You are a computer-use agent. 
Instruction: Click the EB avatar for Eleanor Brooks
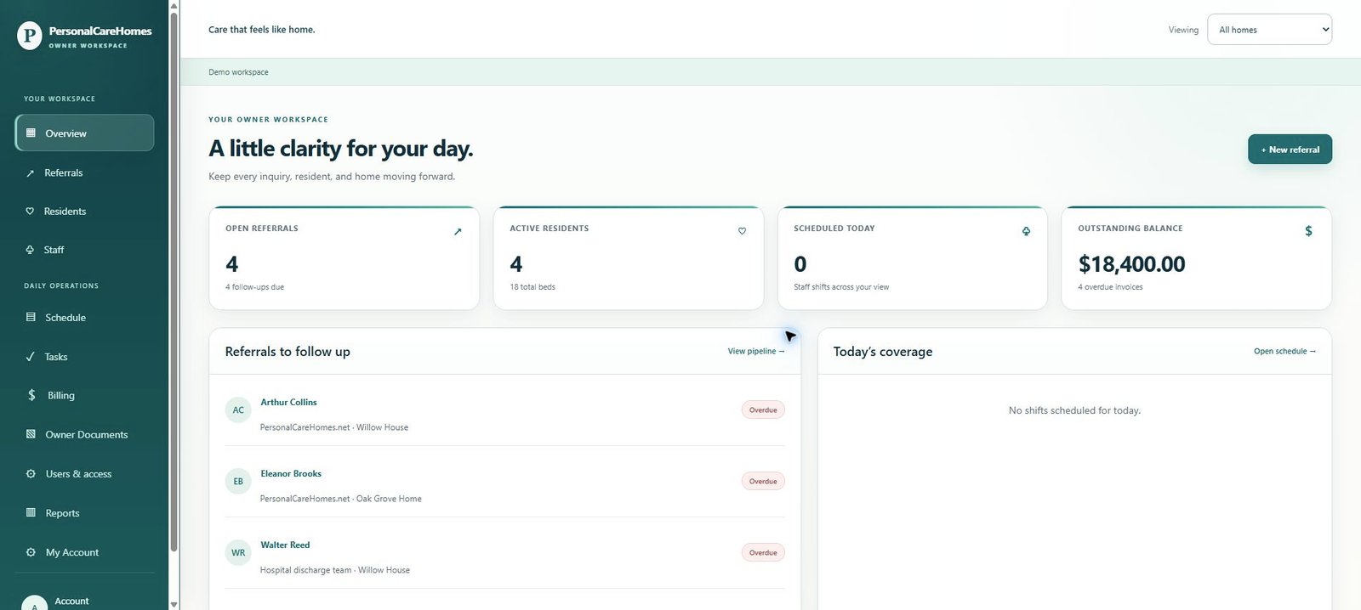pyautogui.click(x=238, y=482)
